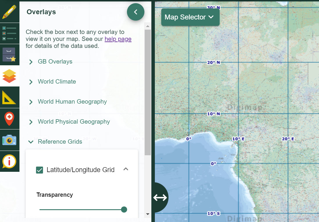Click the Transparency slider handle
319x222 pixels.
tap(124, 210)
